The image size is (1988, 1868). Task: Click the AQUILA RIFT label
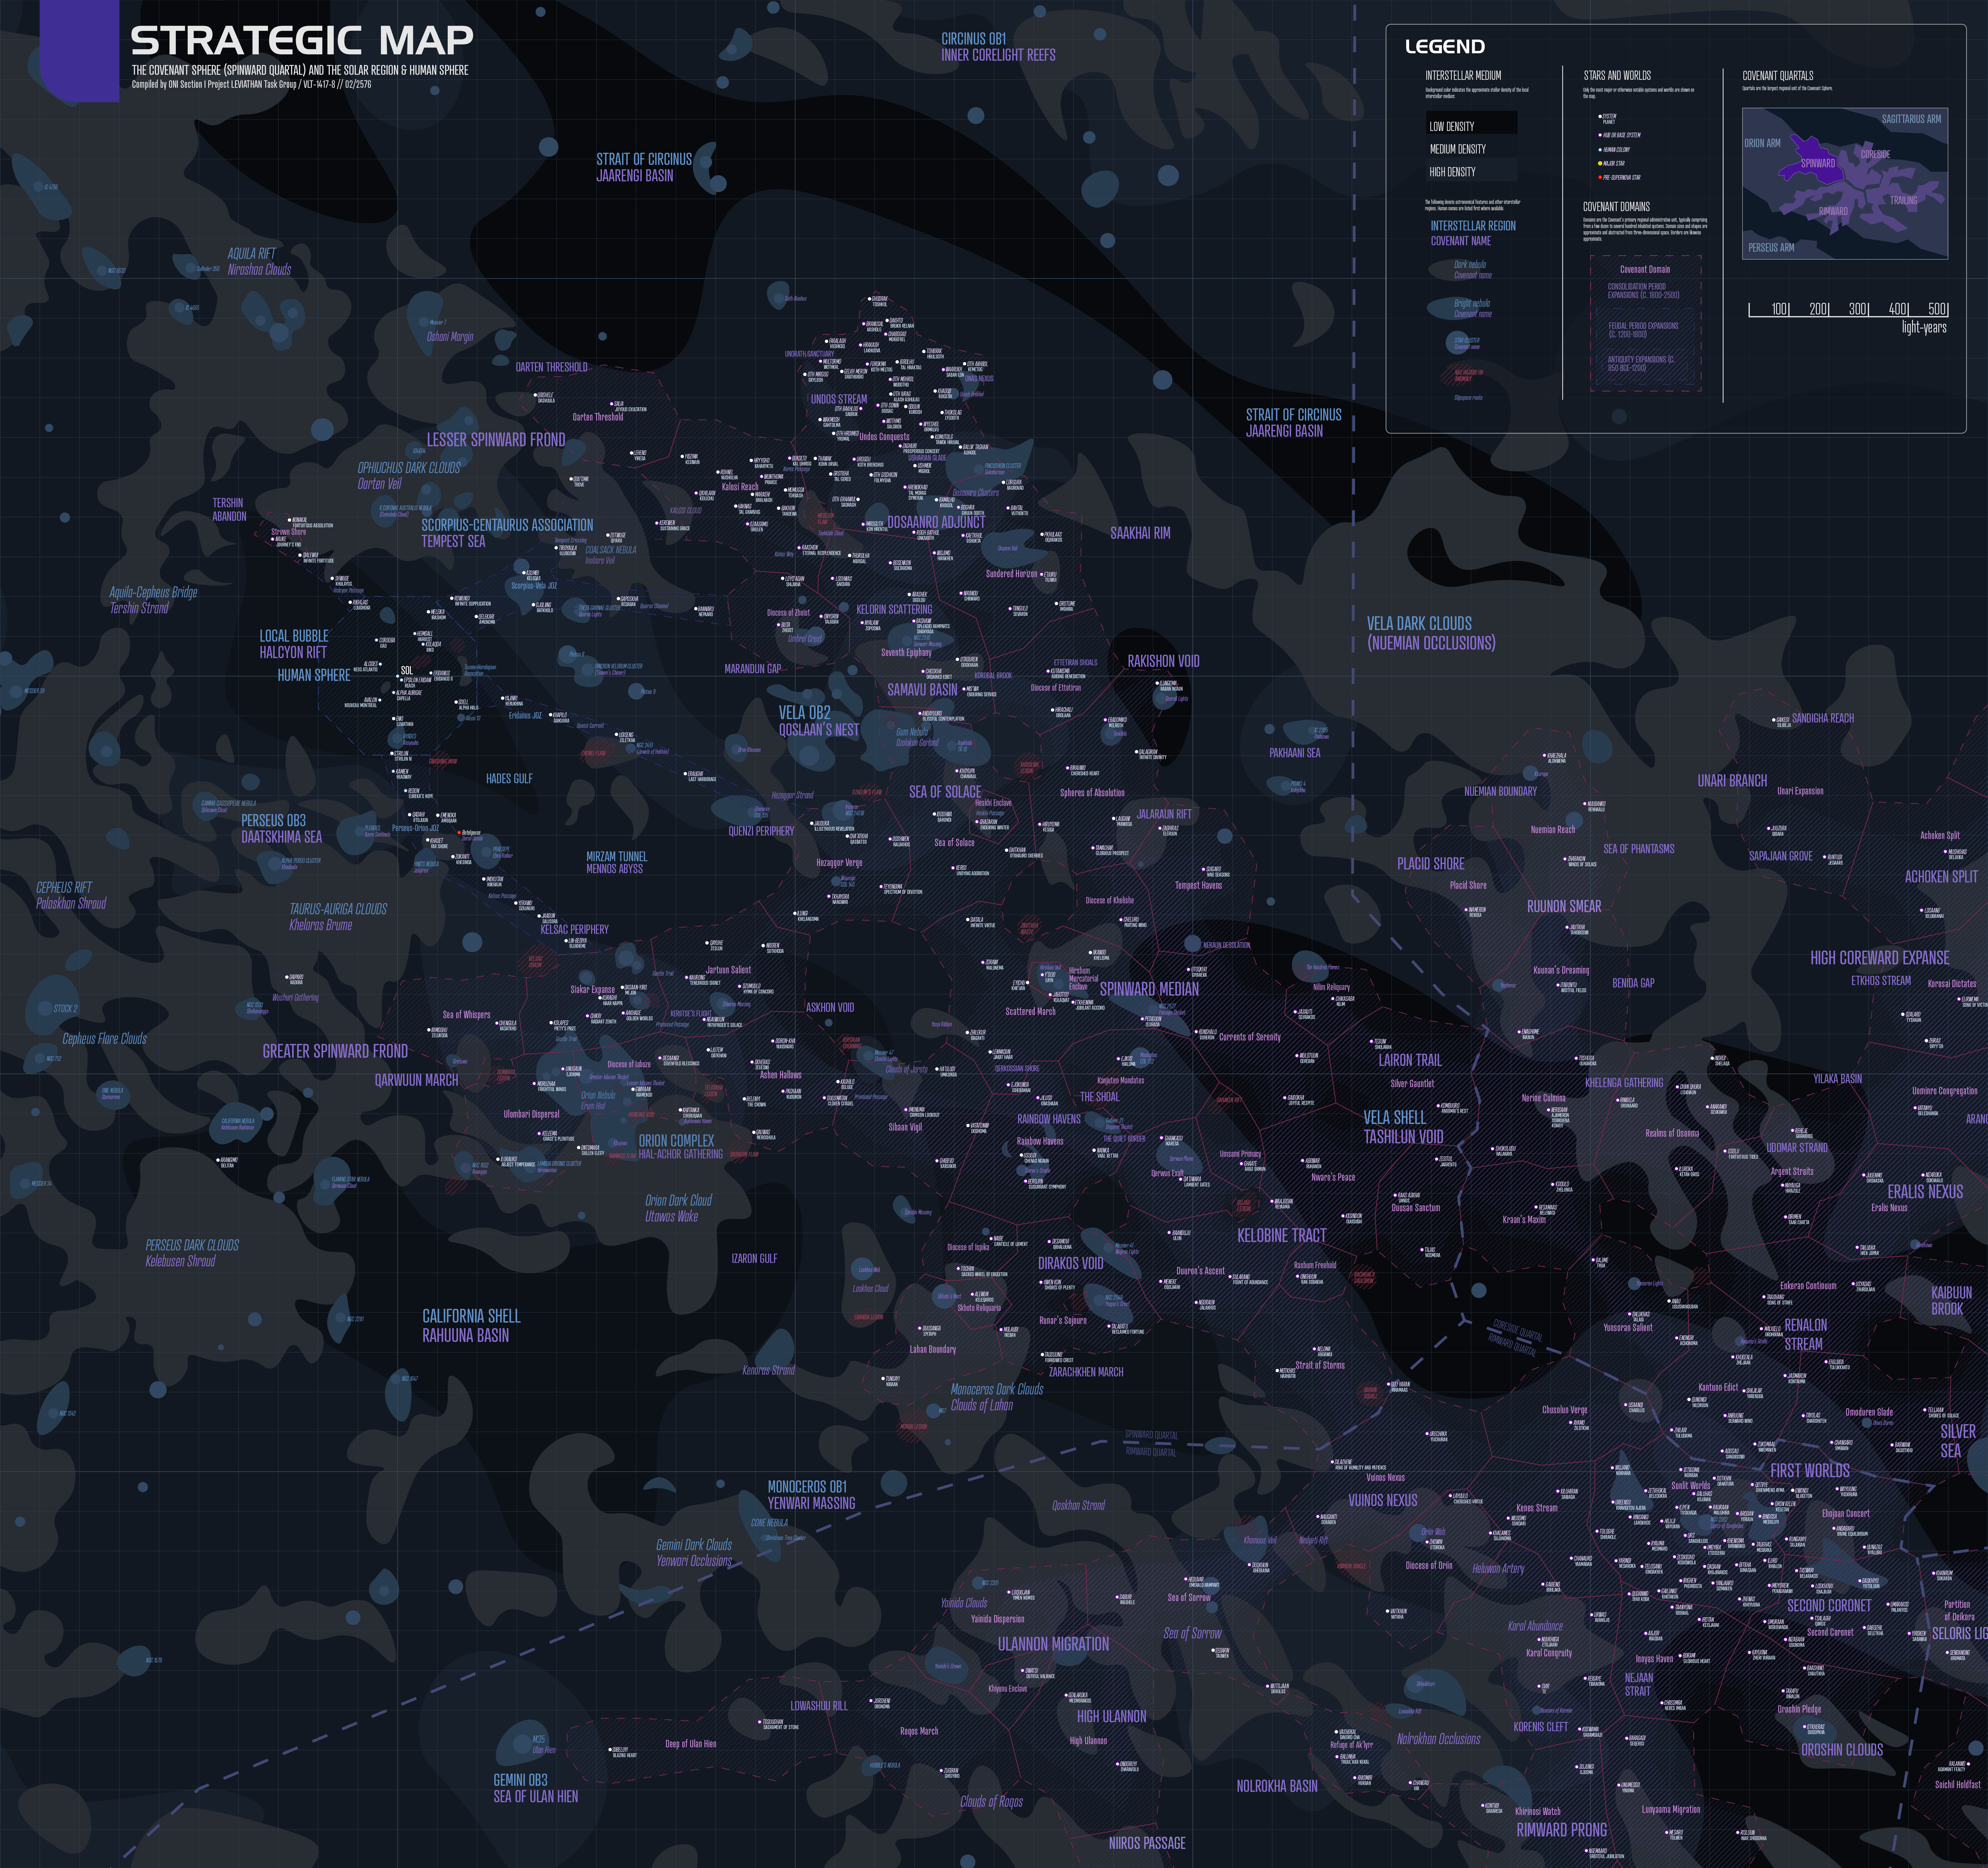251,254
